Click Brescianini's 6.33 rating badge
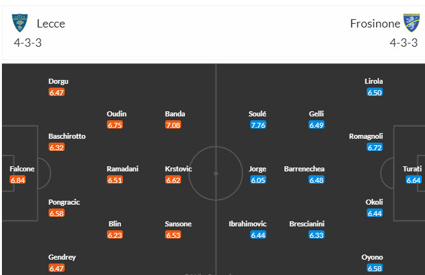The image size is (425, 275). pos(315,235)
